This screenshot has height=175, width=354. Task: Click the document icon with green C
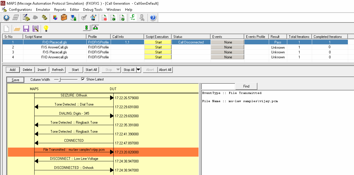point(113,18)
